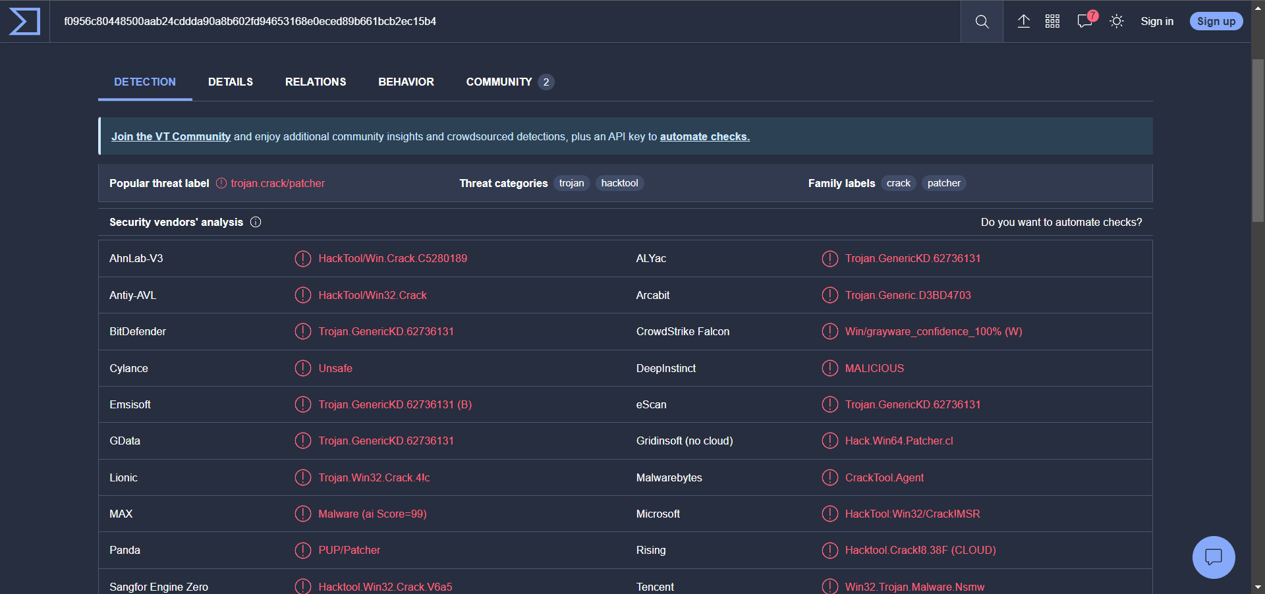This screenshot has height=594, width=1265.
Task: Open the file upload arrow icon
Action: 1023,21
